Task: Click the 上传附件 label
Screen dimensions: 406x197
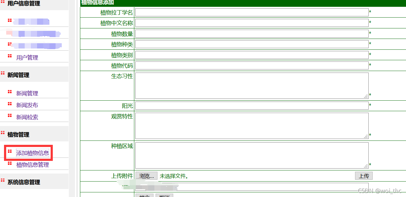Action: (x=122, y=176)
